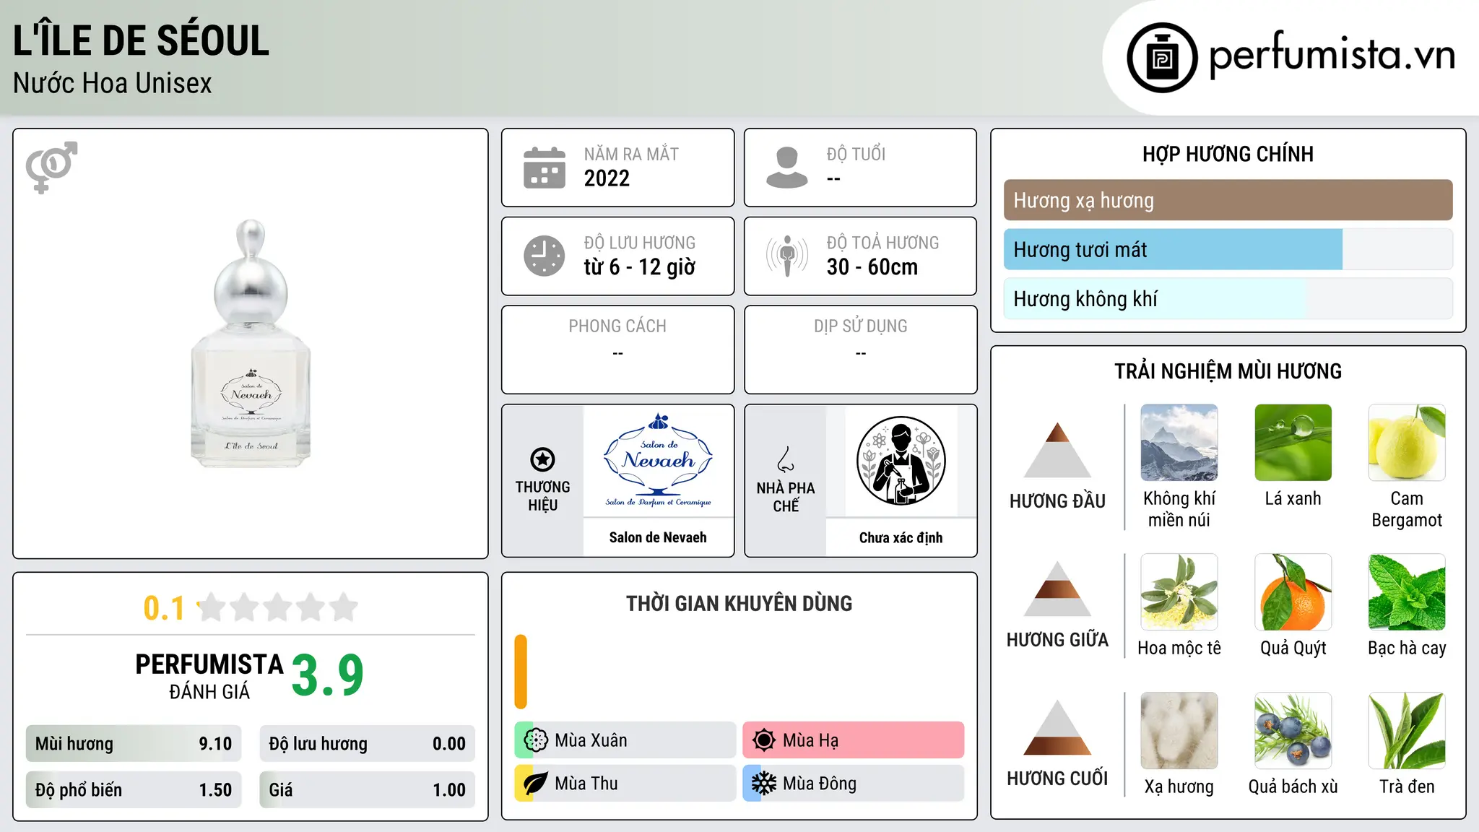The height and width of the screenshot is (832, 1479).
Task: Select the Cam Bergamot note image
Action: pyautogui.click(x=1407, y=443)
